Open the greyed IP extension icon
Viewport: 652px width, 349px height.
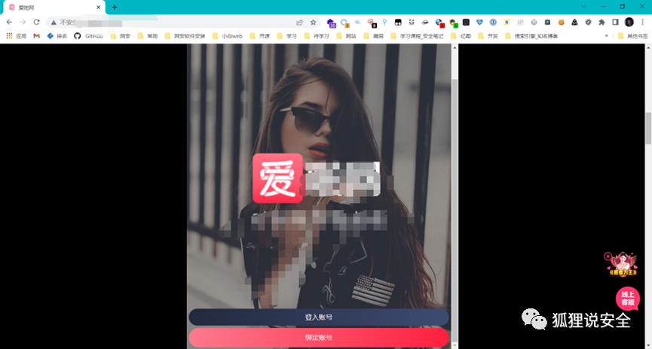(520, 23)
